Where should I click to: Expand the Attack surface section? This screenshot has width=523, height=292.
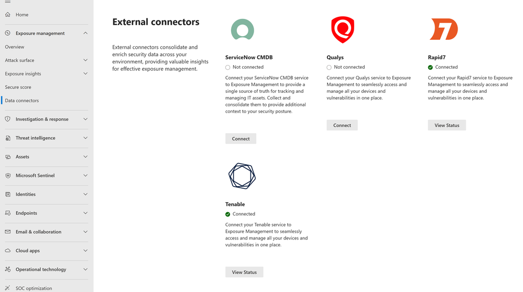[x=85, y=60]
